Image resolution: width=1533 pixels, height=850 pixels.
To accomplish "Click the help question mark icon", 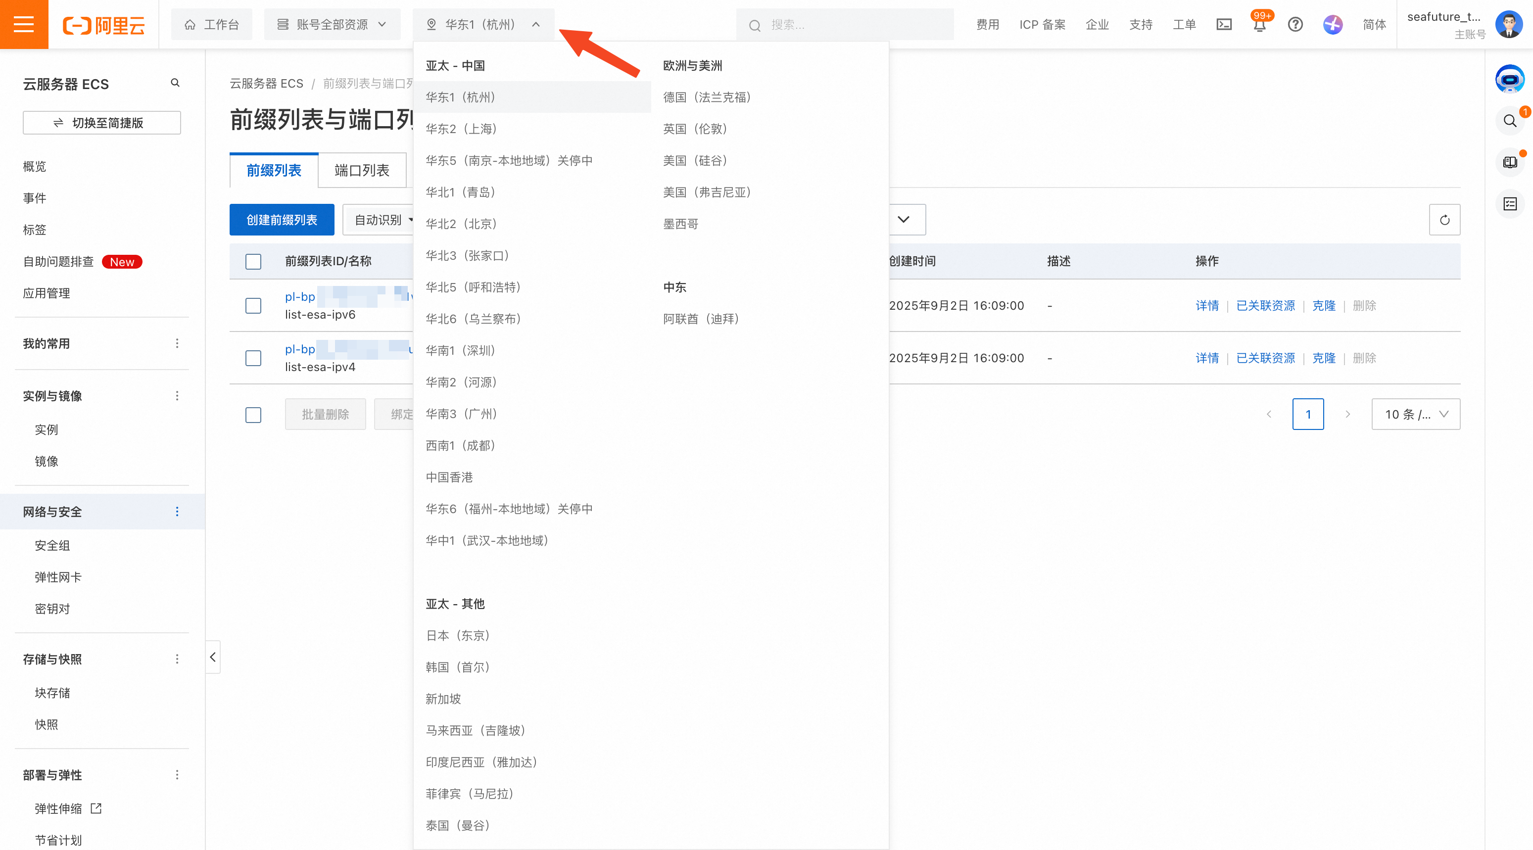I will (x=1295, y=24).
